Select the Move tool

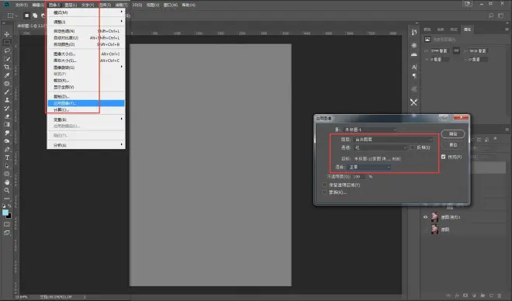pyautogui.click(x=6, y=34)
